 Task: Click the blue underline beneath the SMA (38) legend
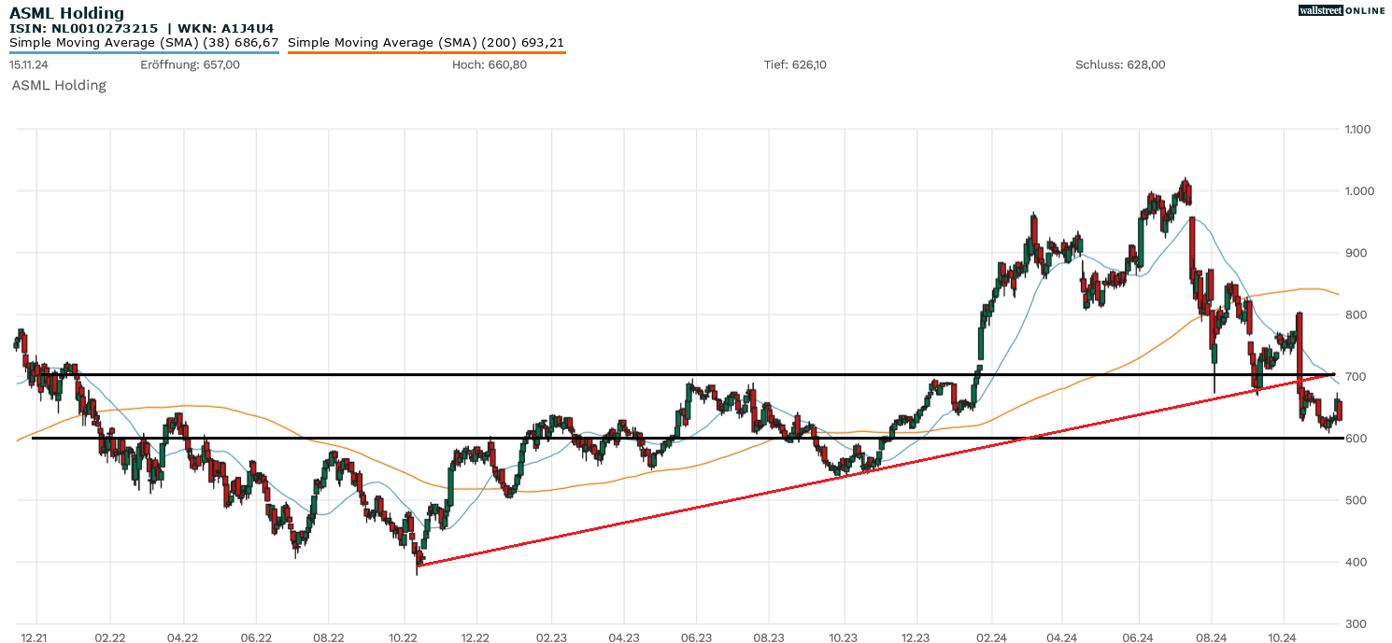click(144, 52)
